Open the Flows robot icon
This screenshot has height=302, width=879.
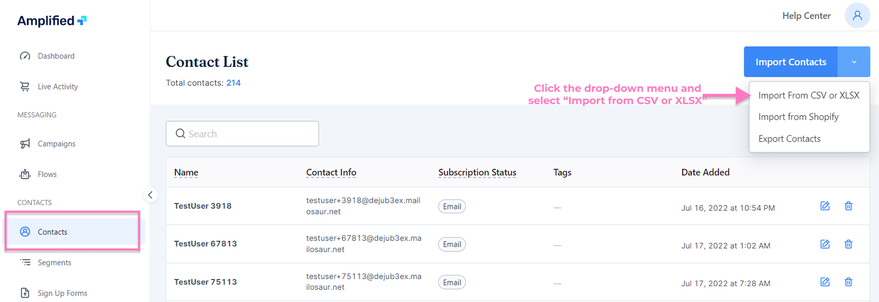click(25, 174)
